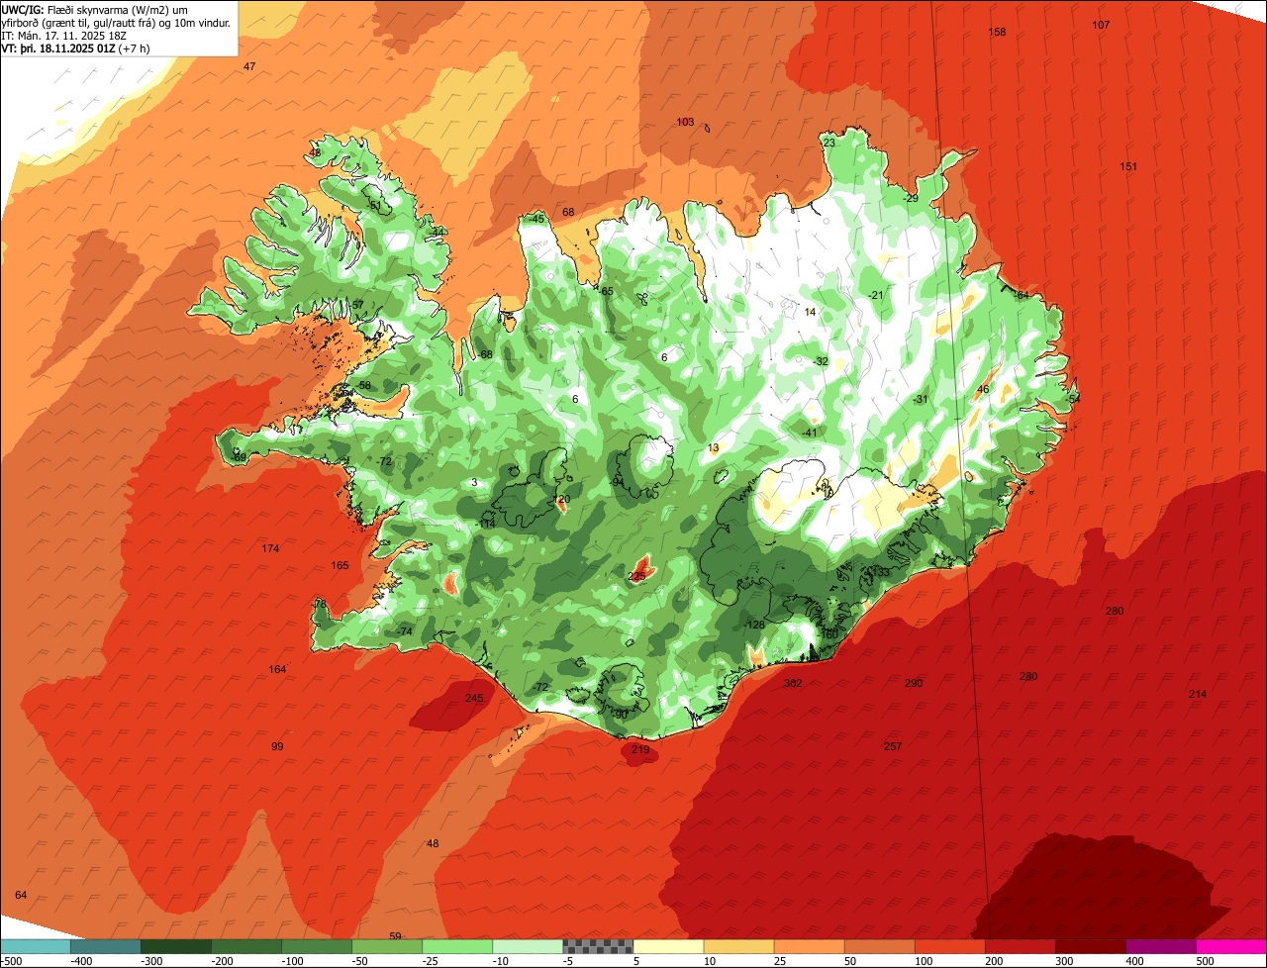Click the map value '-128' in south Iceland
1267x968 pixels.
click(x=755, y=625)
